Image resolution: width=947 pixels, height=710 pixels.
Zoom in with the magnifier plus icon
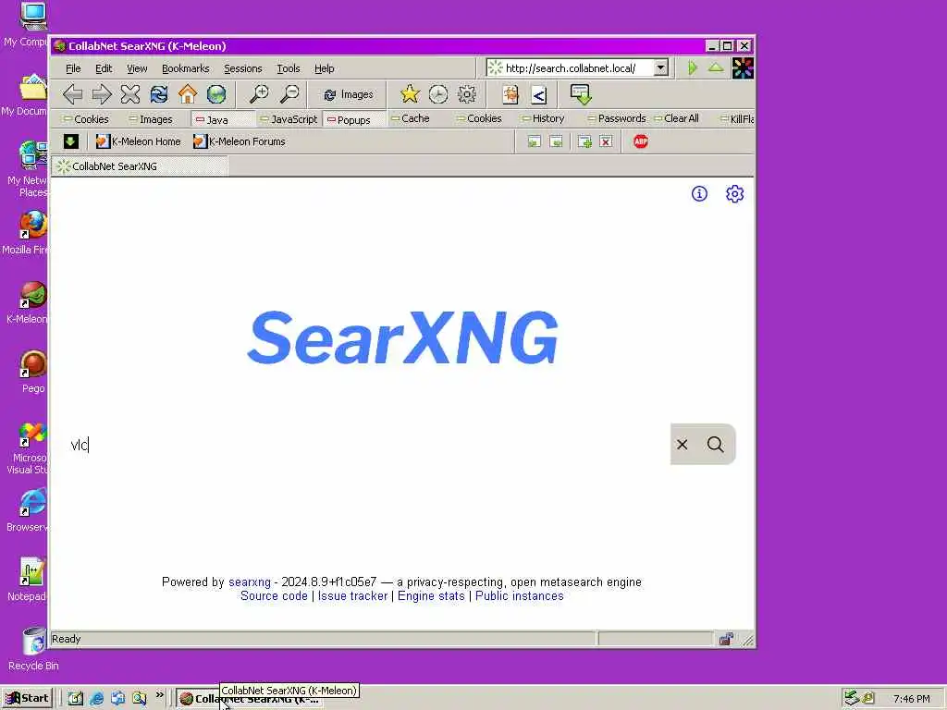[260, 94]
